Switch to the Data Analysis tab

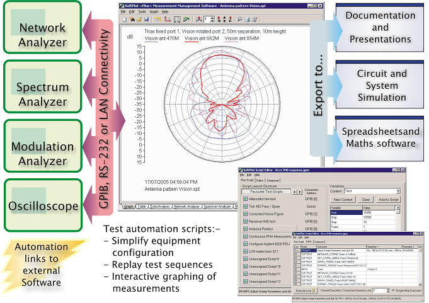[x=160, y=207]
